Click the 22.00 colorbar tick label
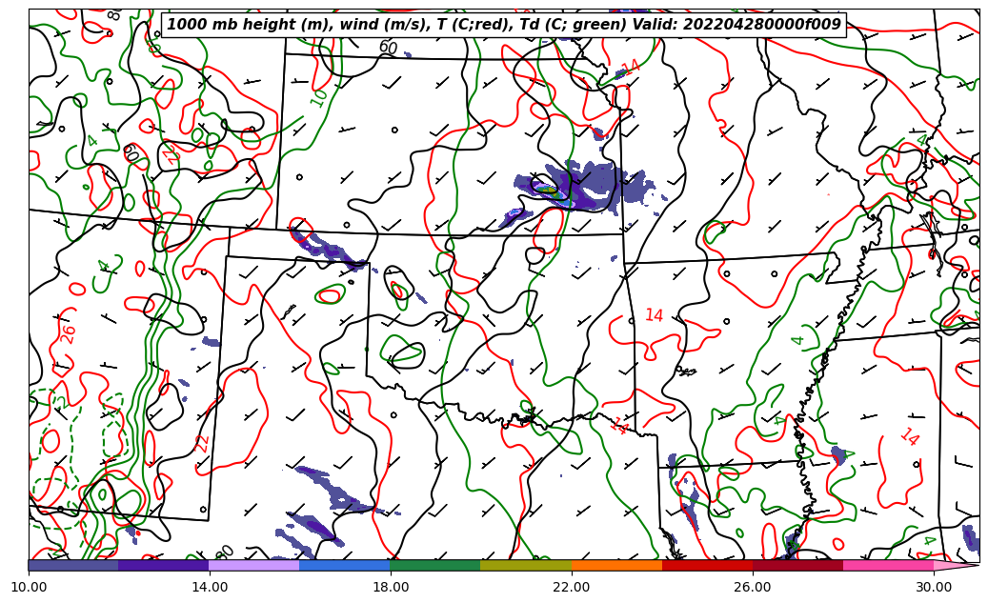The image size is (988, 603). point(572,587)
